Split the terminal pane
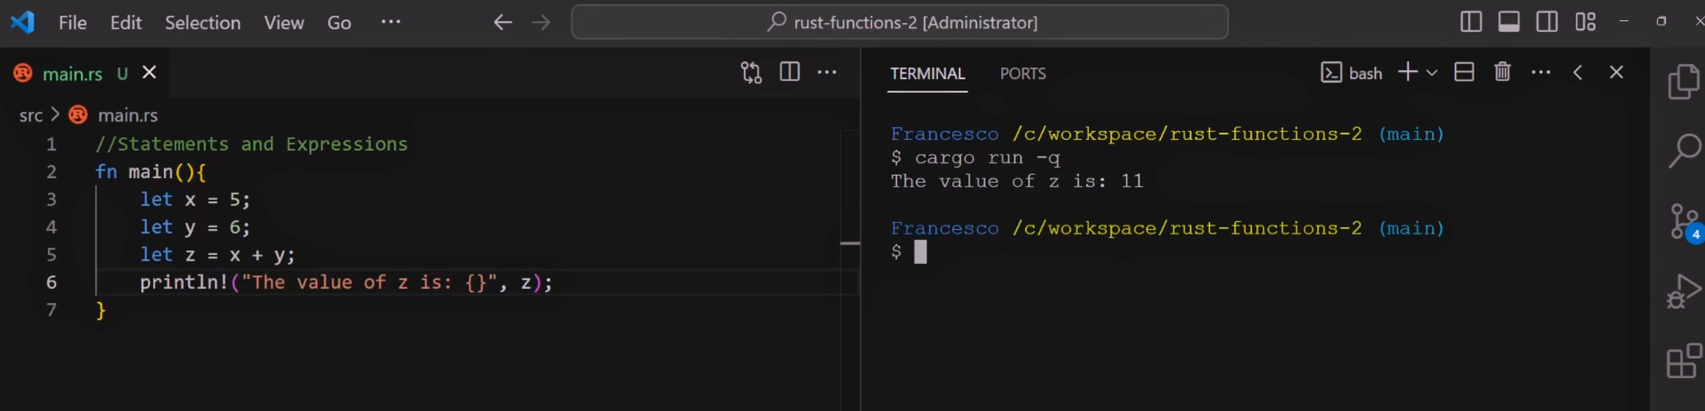 tap(1464, 72)
